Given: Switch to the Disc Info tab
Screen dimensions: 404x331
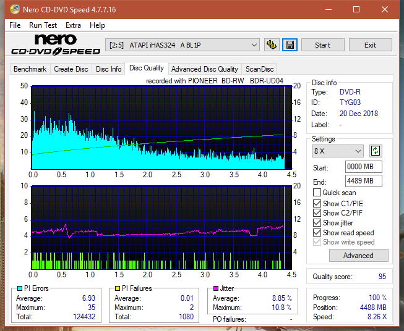Looking at the screenshot, I should click(108, 69).
